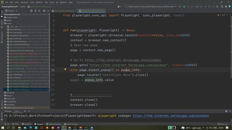Expand the pytest_fw folder
This screenshot has width=232, height=130.
pyautogui.click(x=11, y=93)
